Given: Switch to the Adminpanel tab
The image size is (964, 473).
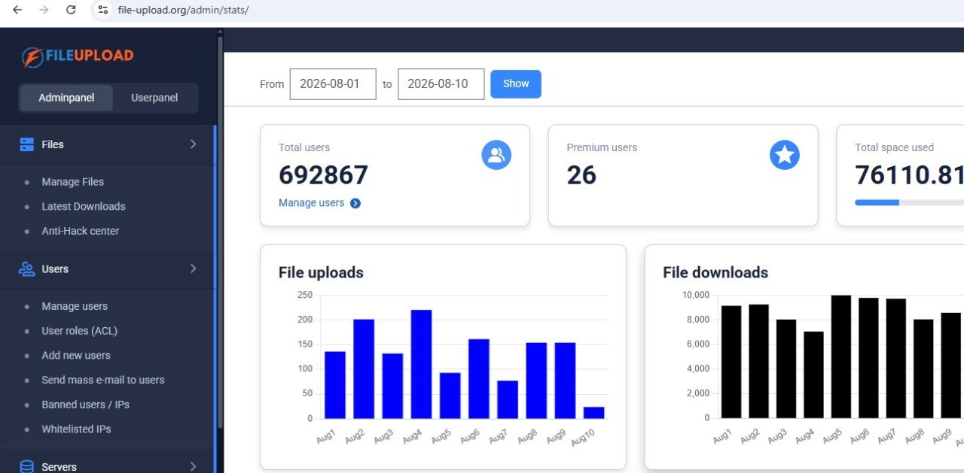Looking at the screenshot, I should (x=66, y=98).
